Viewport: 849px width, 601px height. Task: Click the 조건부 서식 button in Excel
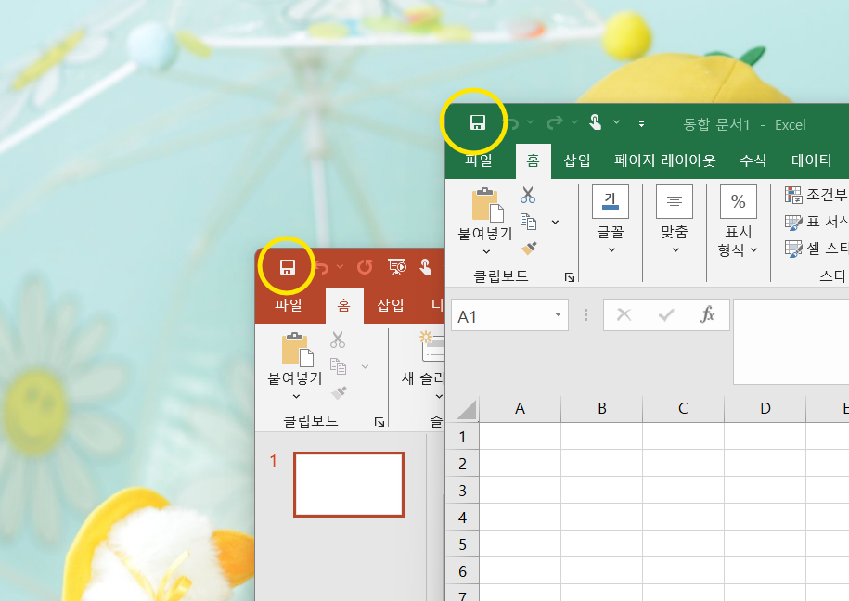click(x=817, y=195)
